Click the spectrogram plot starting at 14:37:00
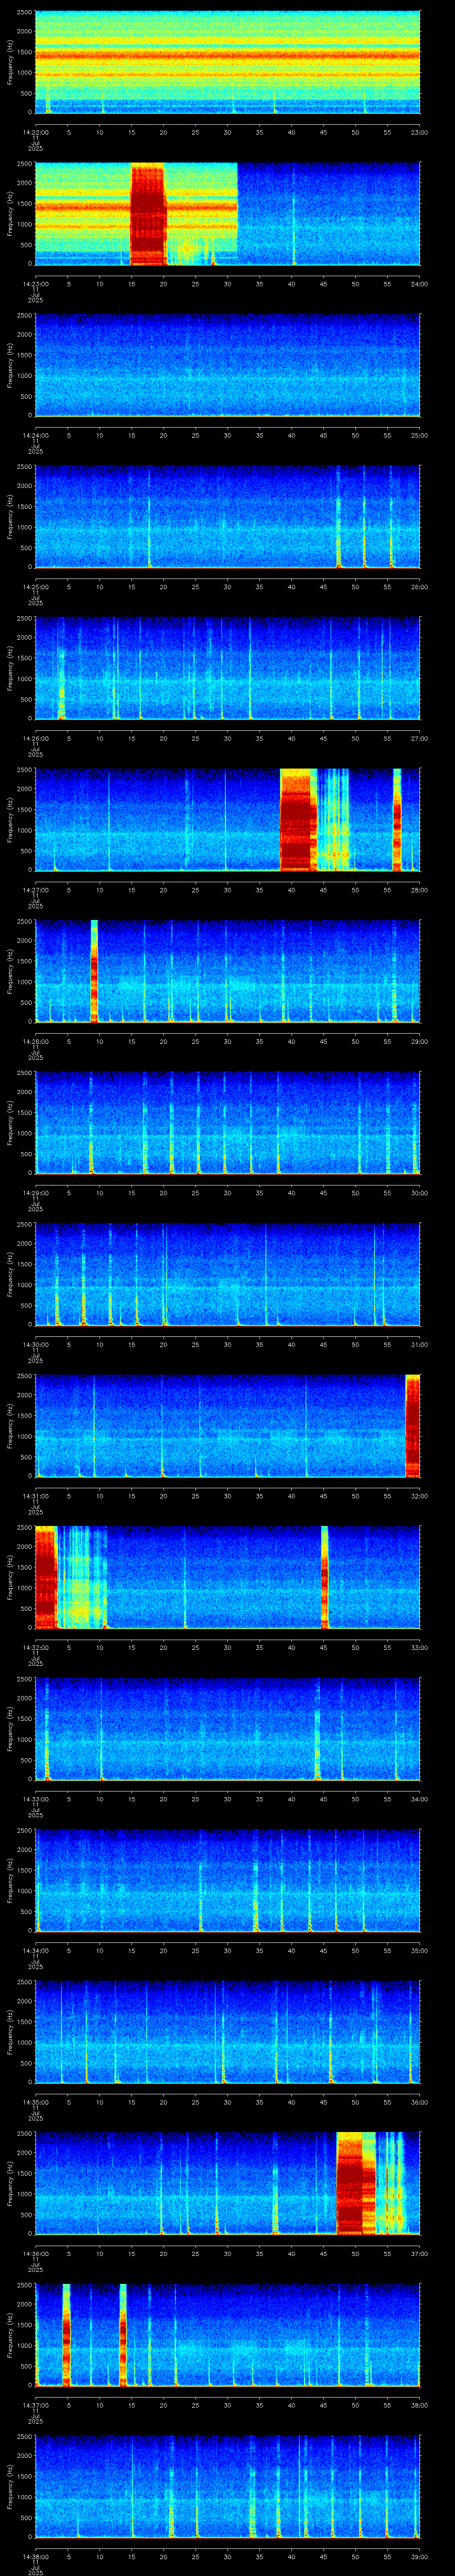The image size is (455, 2576). tap(227, 2335)
